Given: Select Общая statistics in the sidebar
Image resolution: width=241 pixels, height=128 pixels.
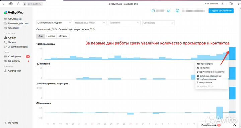Looking at the screenshot, I should click(12, 38).
